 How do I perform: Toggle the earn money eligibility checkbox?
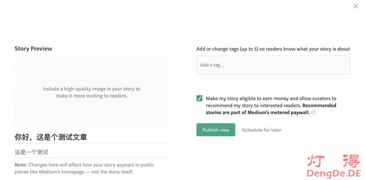pyautogui.click(x=199, y=98)
